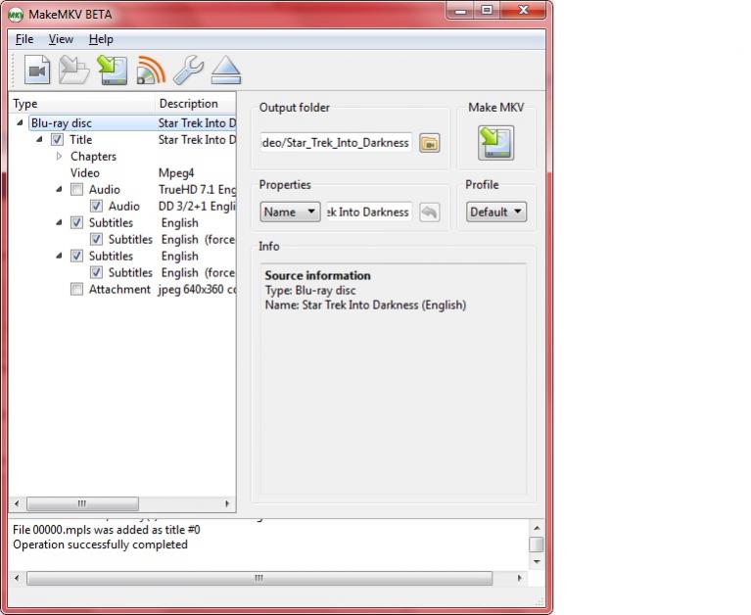This screenshot has width=751, height=615.
Task: Close the MakeMKV window
Action: click(523, 10)
